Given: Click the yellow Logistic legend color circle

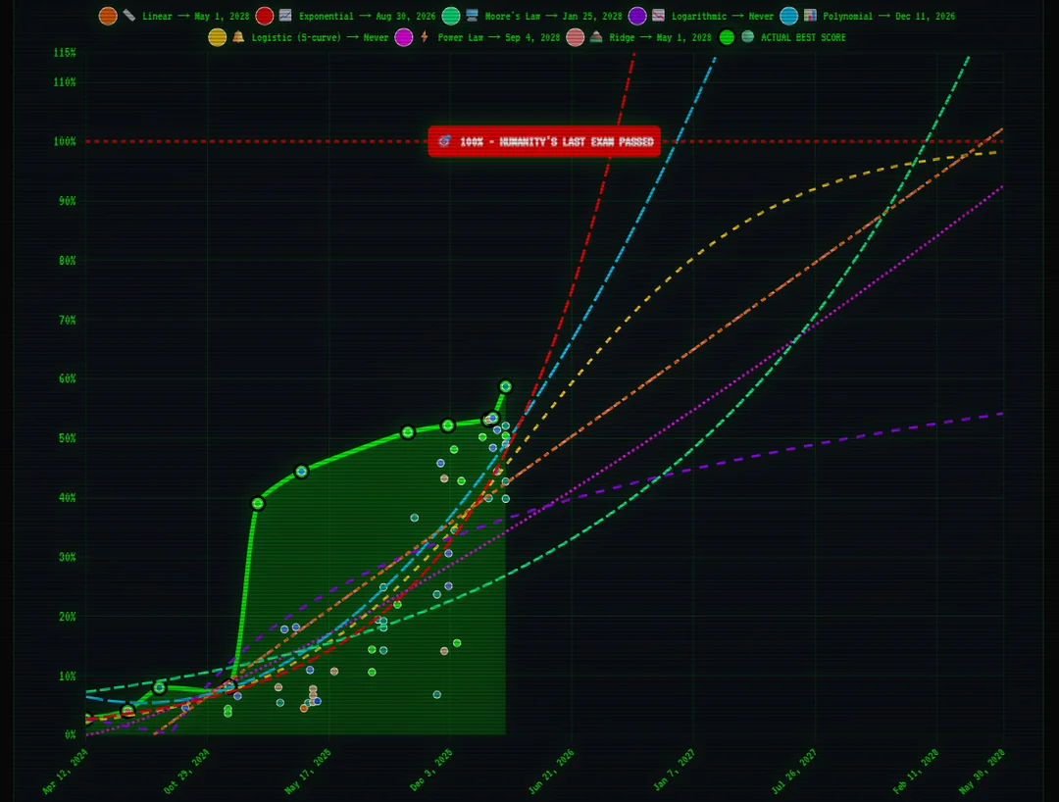Looking at the screenshot, I should tap(217, 37).
